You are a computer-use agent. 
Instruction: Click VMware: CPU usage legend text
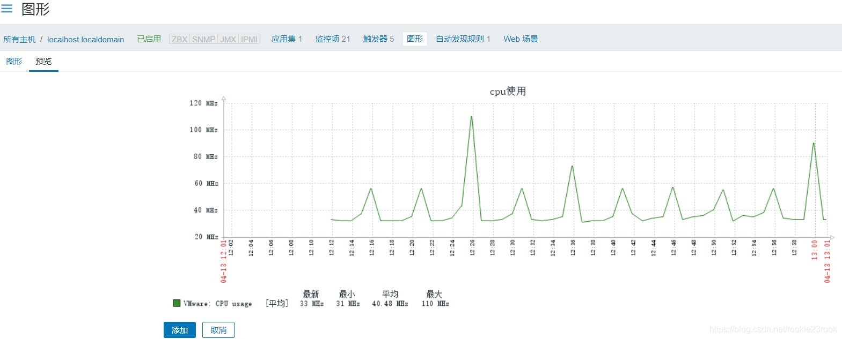point(217,304)
